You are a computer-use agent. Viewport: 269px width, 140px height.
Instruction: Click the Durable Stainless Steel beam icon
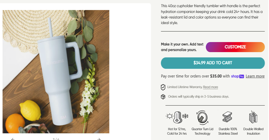point(227,117)
